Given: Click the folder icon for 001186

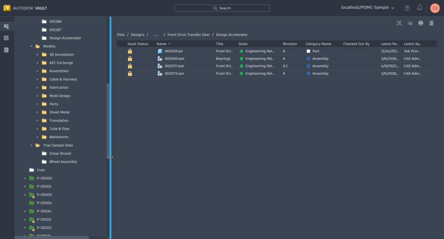Looking at the screenshot, I should tap(44, 22).
